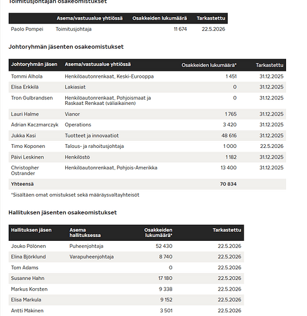The width and height of the screenshot is (307, 316).
Task: Click the Yhteensä total 70 834
Action: point(228,184)
